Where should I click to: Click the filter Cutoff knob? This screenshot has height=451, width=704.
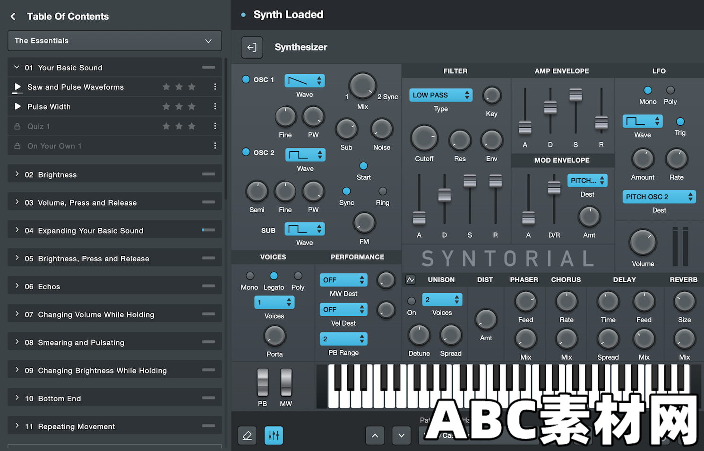424,139
